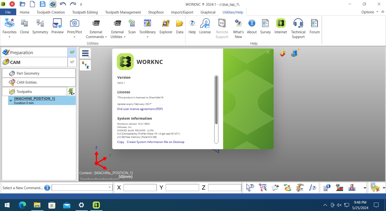Click the open folder icon in quick access bar

(x=22, y=4)
